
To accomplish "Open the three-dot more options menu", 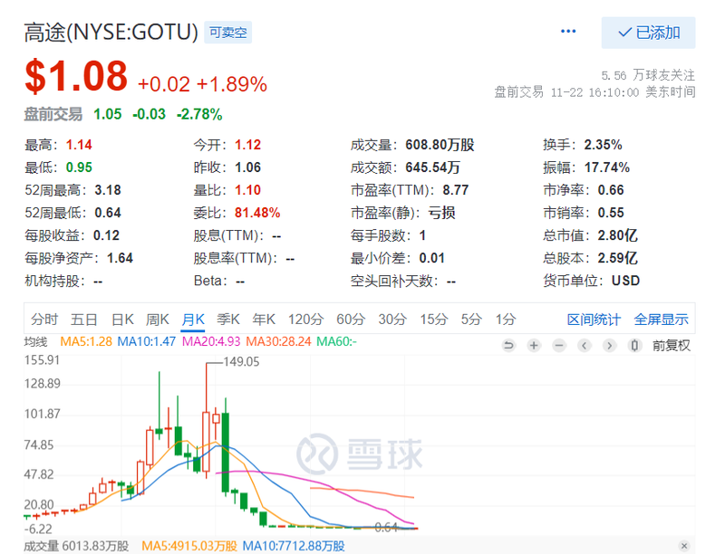I will 568,32.
